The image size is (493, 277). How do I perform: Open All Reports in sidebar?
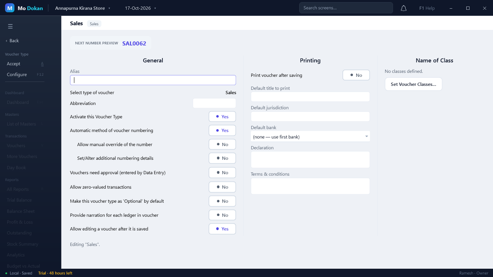pyautogui.click(x=25, y=189)
